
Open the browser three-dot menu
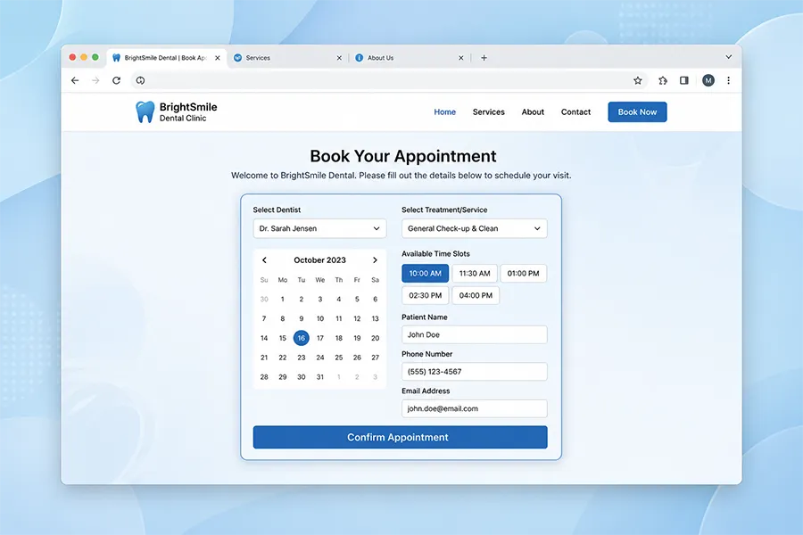coord(728,80)
